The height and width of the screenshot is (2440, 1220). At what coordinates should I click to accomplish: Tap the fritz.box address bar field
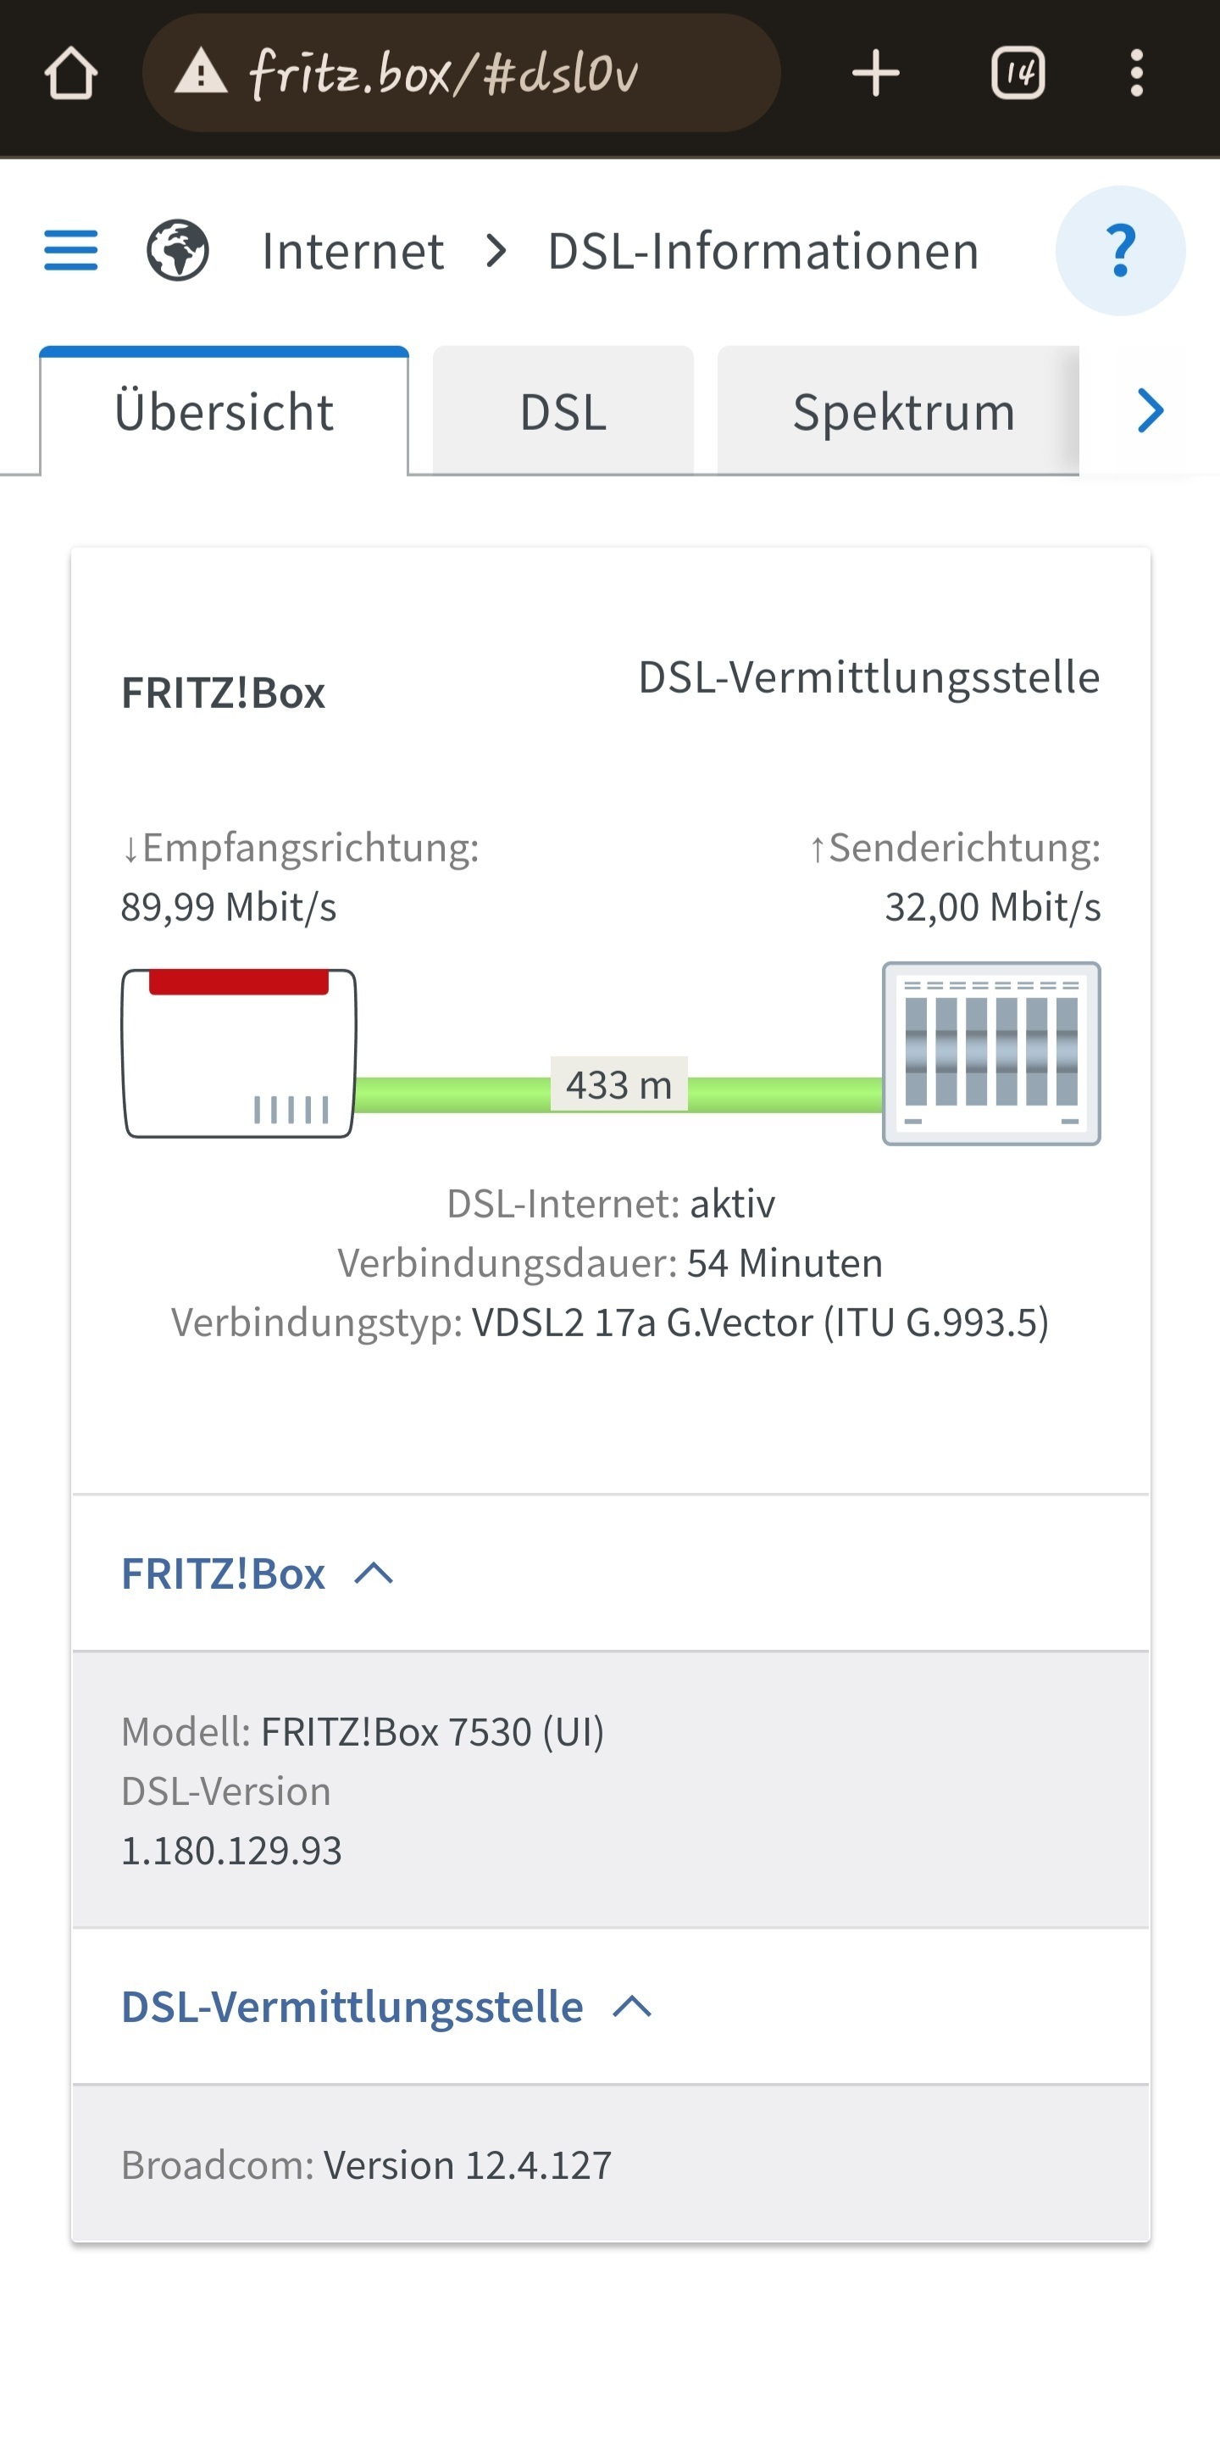point(461,73)
